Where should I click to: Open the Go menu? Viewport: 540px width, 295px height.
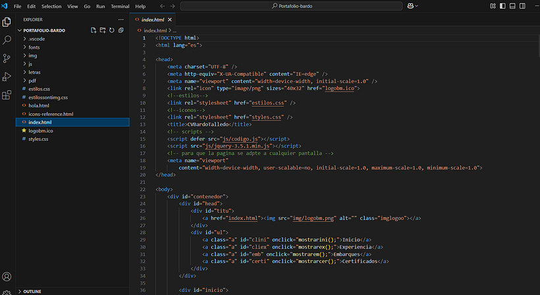click(87, 6)
